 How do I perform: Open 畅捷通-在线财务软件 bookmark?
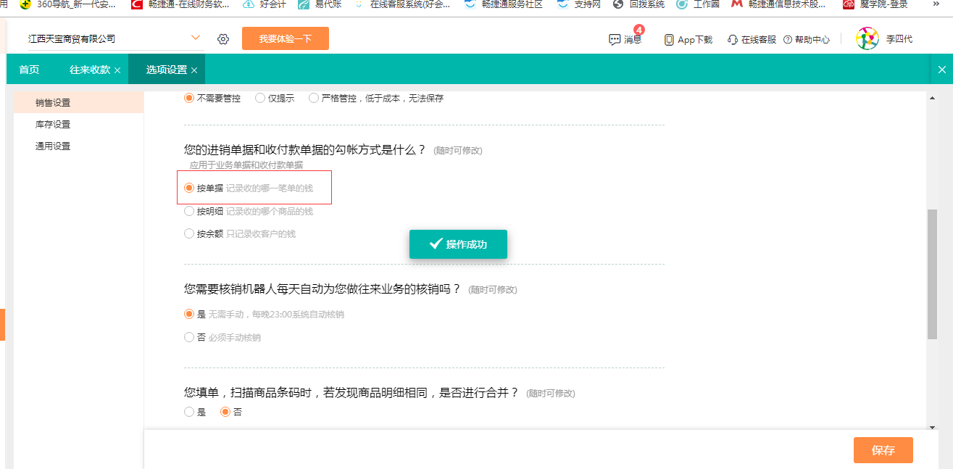[180, 4]
